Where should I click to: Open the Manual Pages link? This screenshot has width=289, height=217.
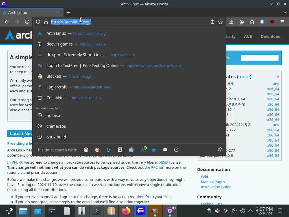pos(213,182)
